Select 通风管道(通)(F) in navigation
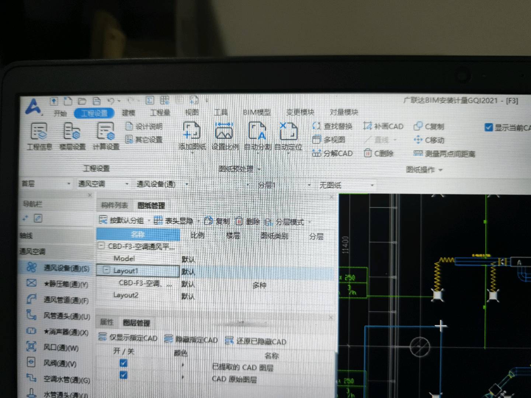The height and width of the screenshot is (398, 531). pos(58,300)
